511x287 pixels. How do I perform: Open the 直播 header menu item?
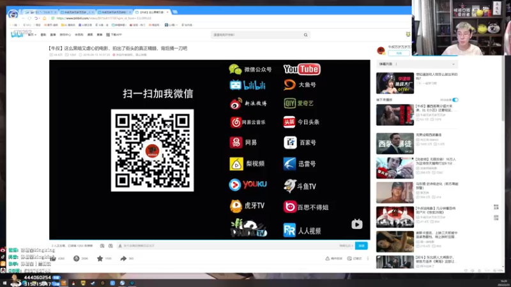(x=53, y=34)
